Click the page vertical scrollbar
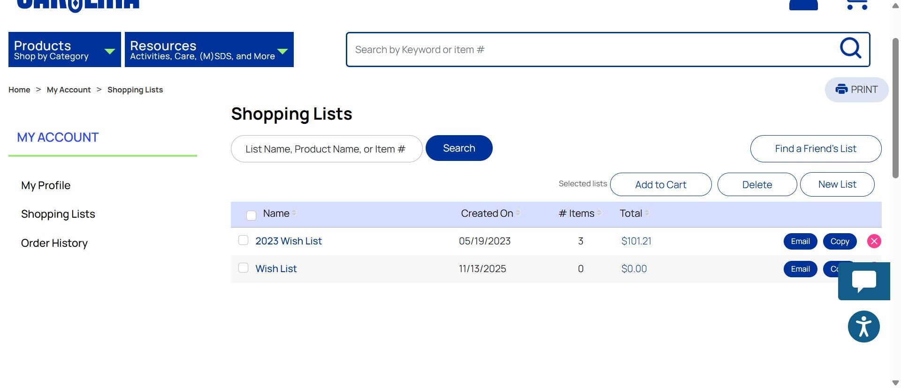Screen dimensions: 901x388 click(x=895, y=108)
